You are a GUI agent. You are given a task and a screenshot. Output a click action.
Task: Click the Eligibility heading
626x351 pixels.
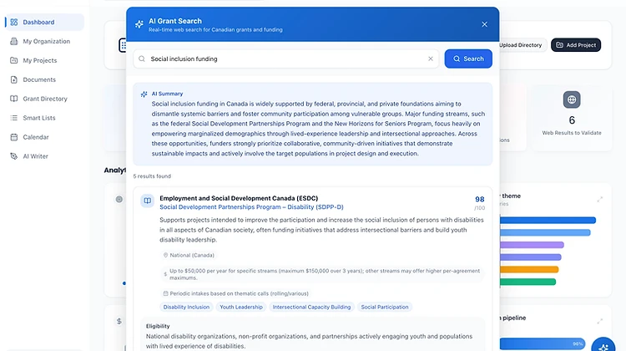158,326
